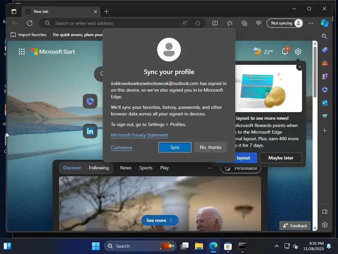Click the read aloud icon in address bar
The height and width of the screenshot is (254, 338).
pos(185,23)
